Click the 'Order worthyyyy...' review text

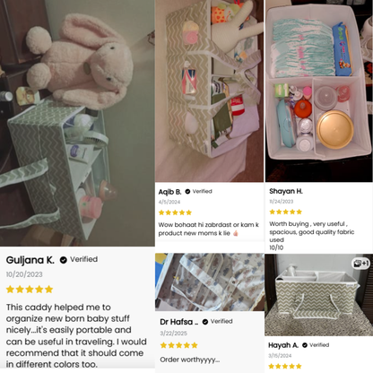click(x=190, y=360)
